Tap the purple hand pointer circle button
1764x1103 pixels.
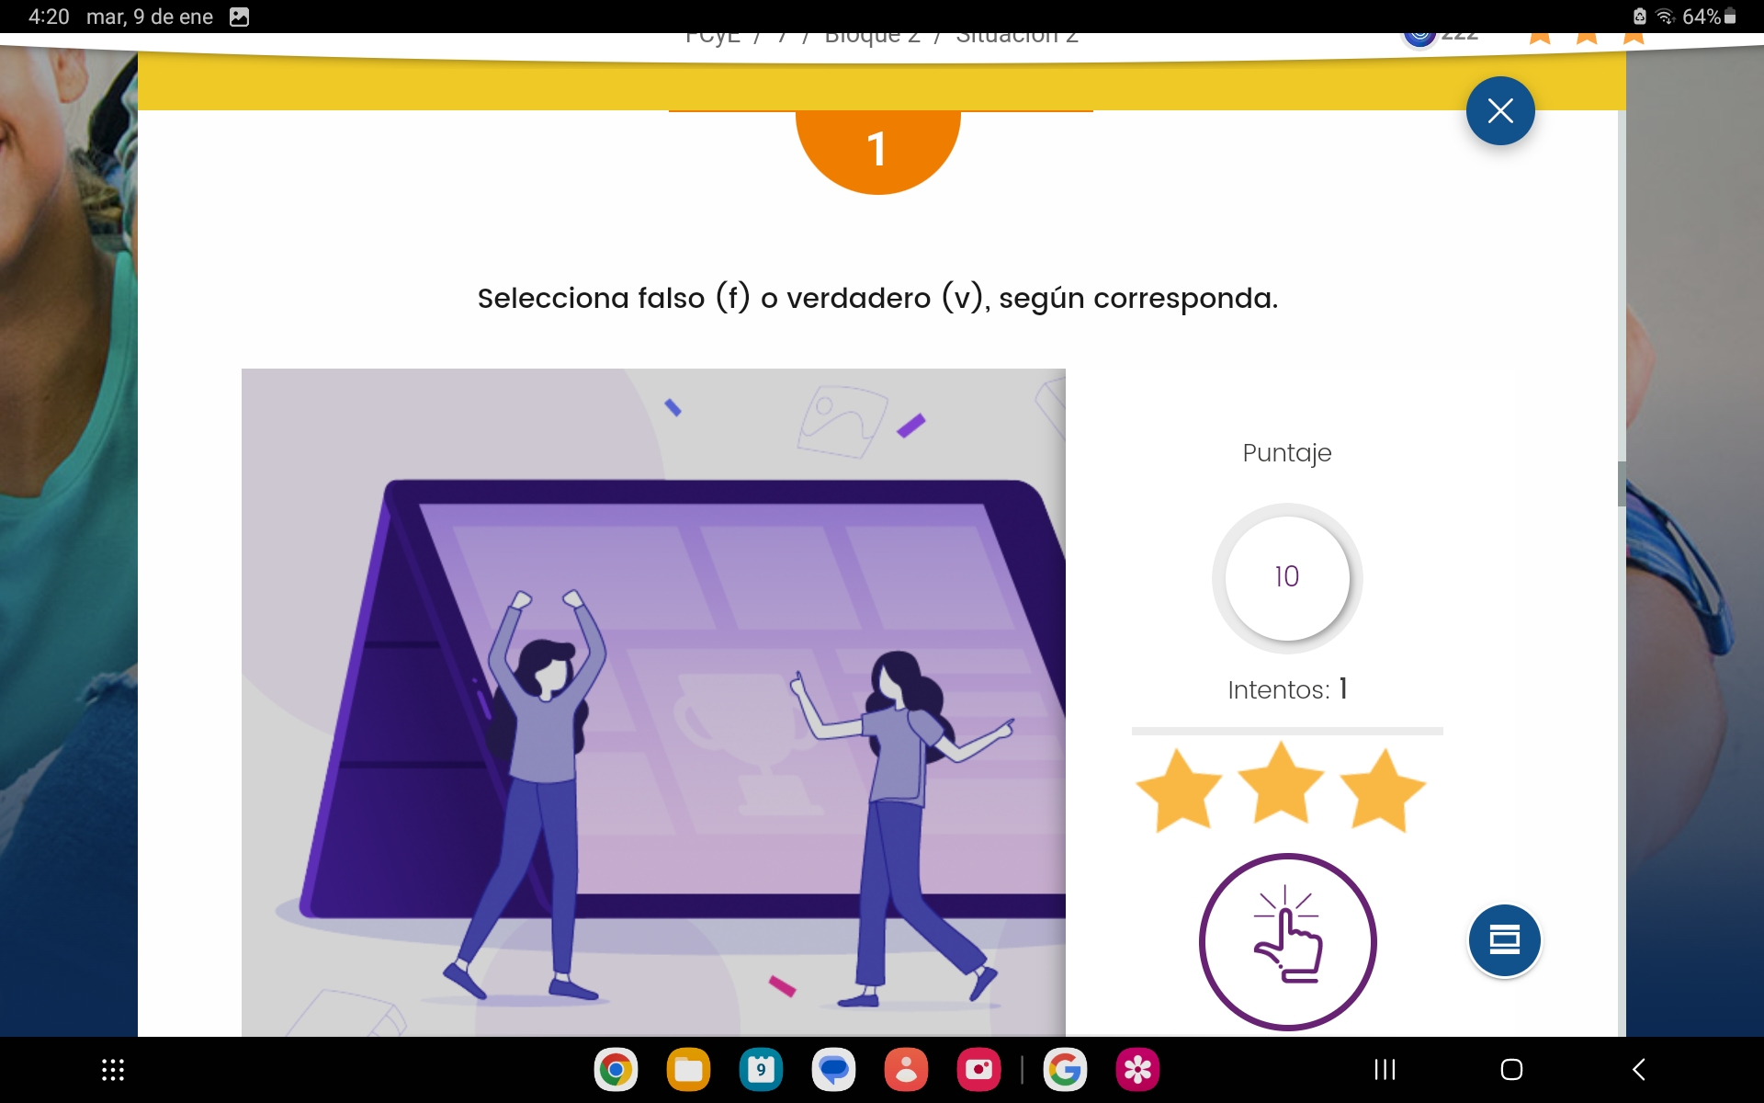click(x=1287, y=941)
